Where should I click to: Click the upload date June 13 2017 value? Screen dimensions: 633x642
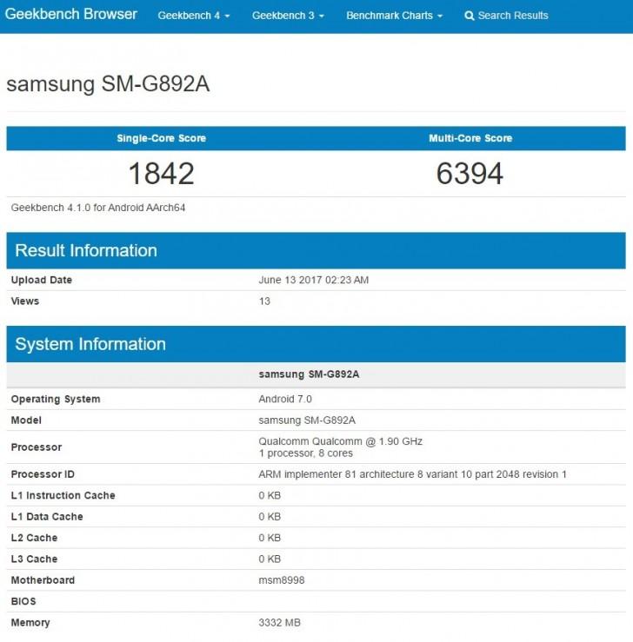314,280
